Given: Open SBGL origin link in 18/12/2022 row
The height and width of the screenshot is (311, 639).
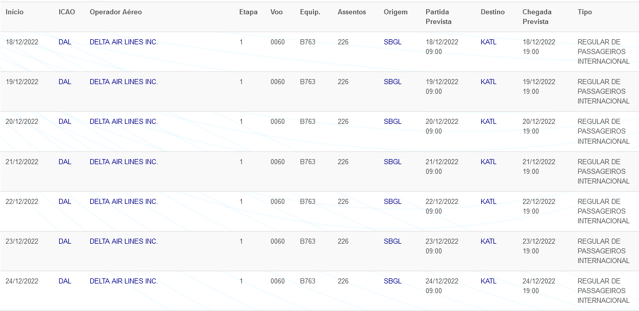Looking at the screenshot, I should [392, 42].
